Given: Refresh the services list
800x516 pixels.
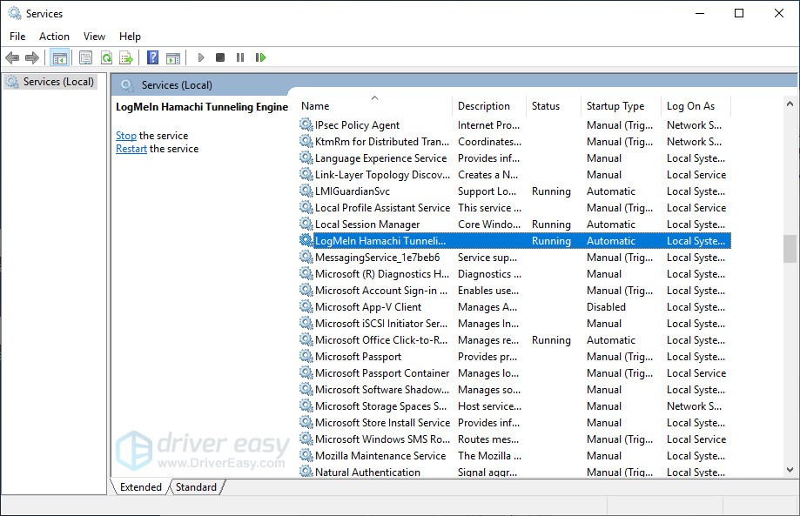Looking at the screenshot, I should 105,57.
